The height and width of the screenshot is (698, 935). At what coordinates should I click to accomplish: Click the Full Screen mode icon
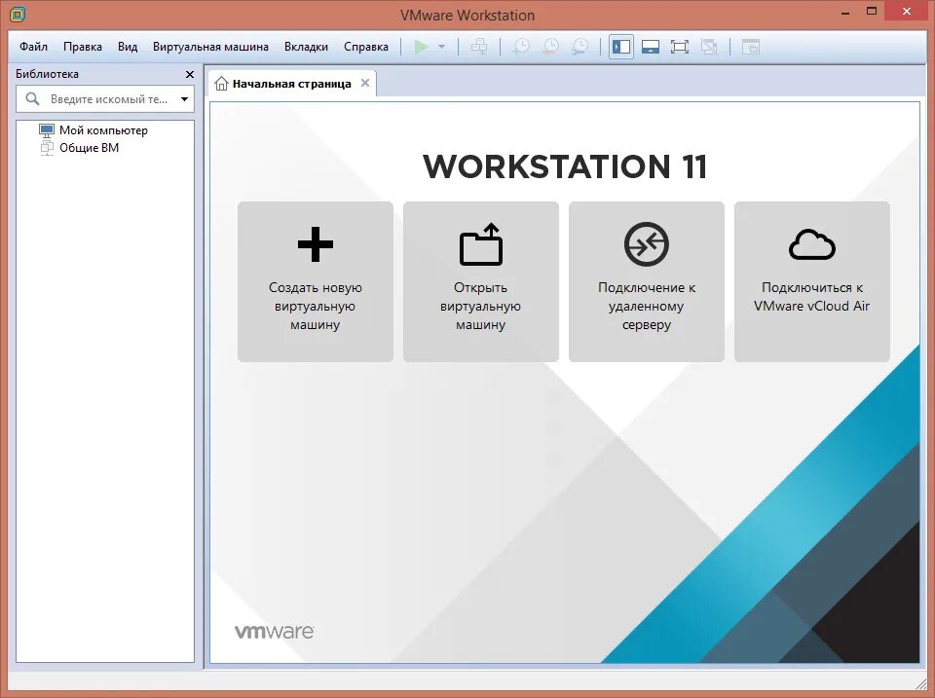(x=679, y=47)
